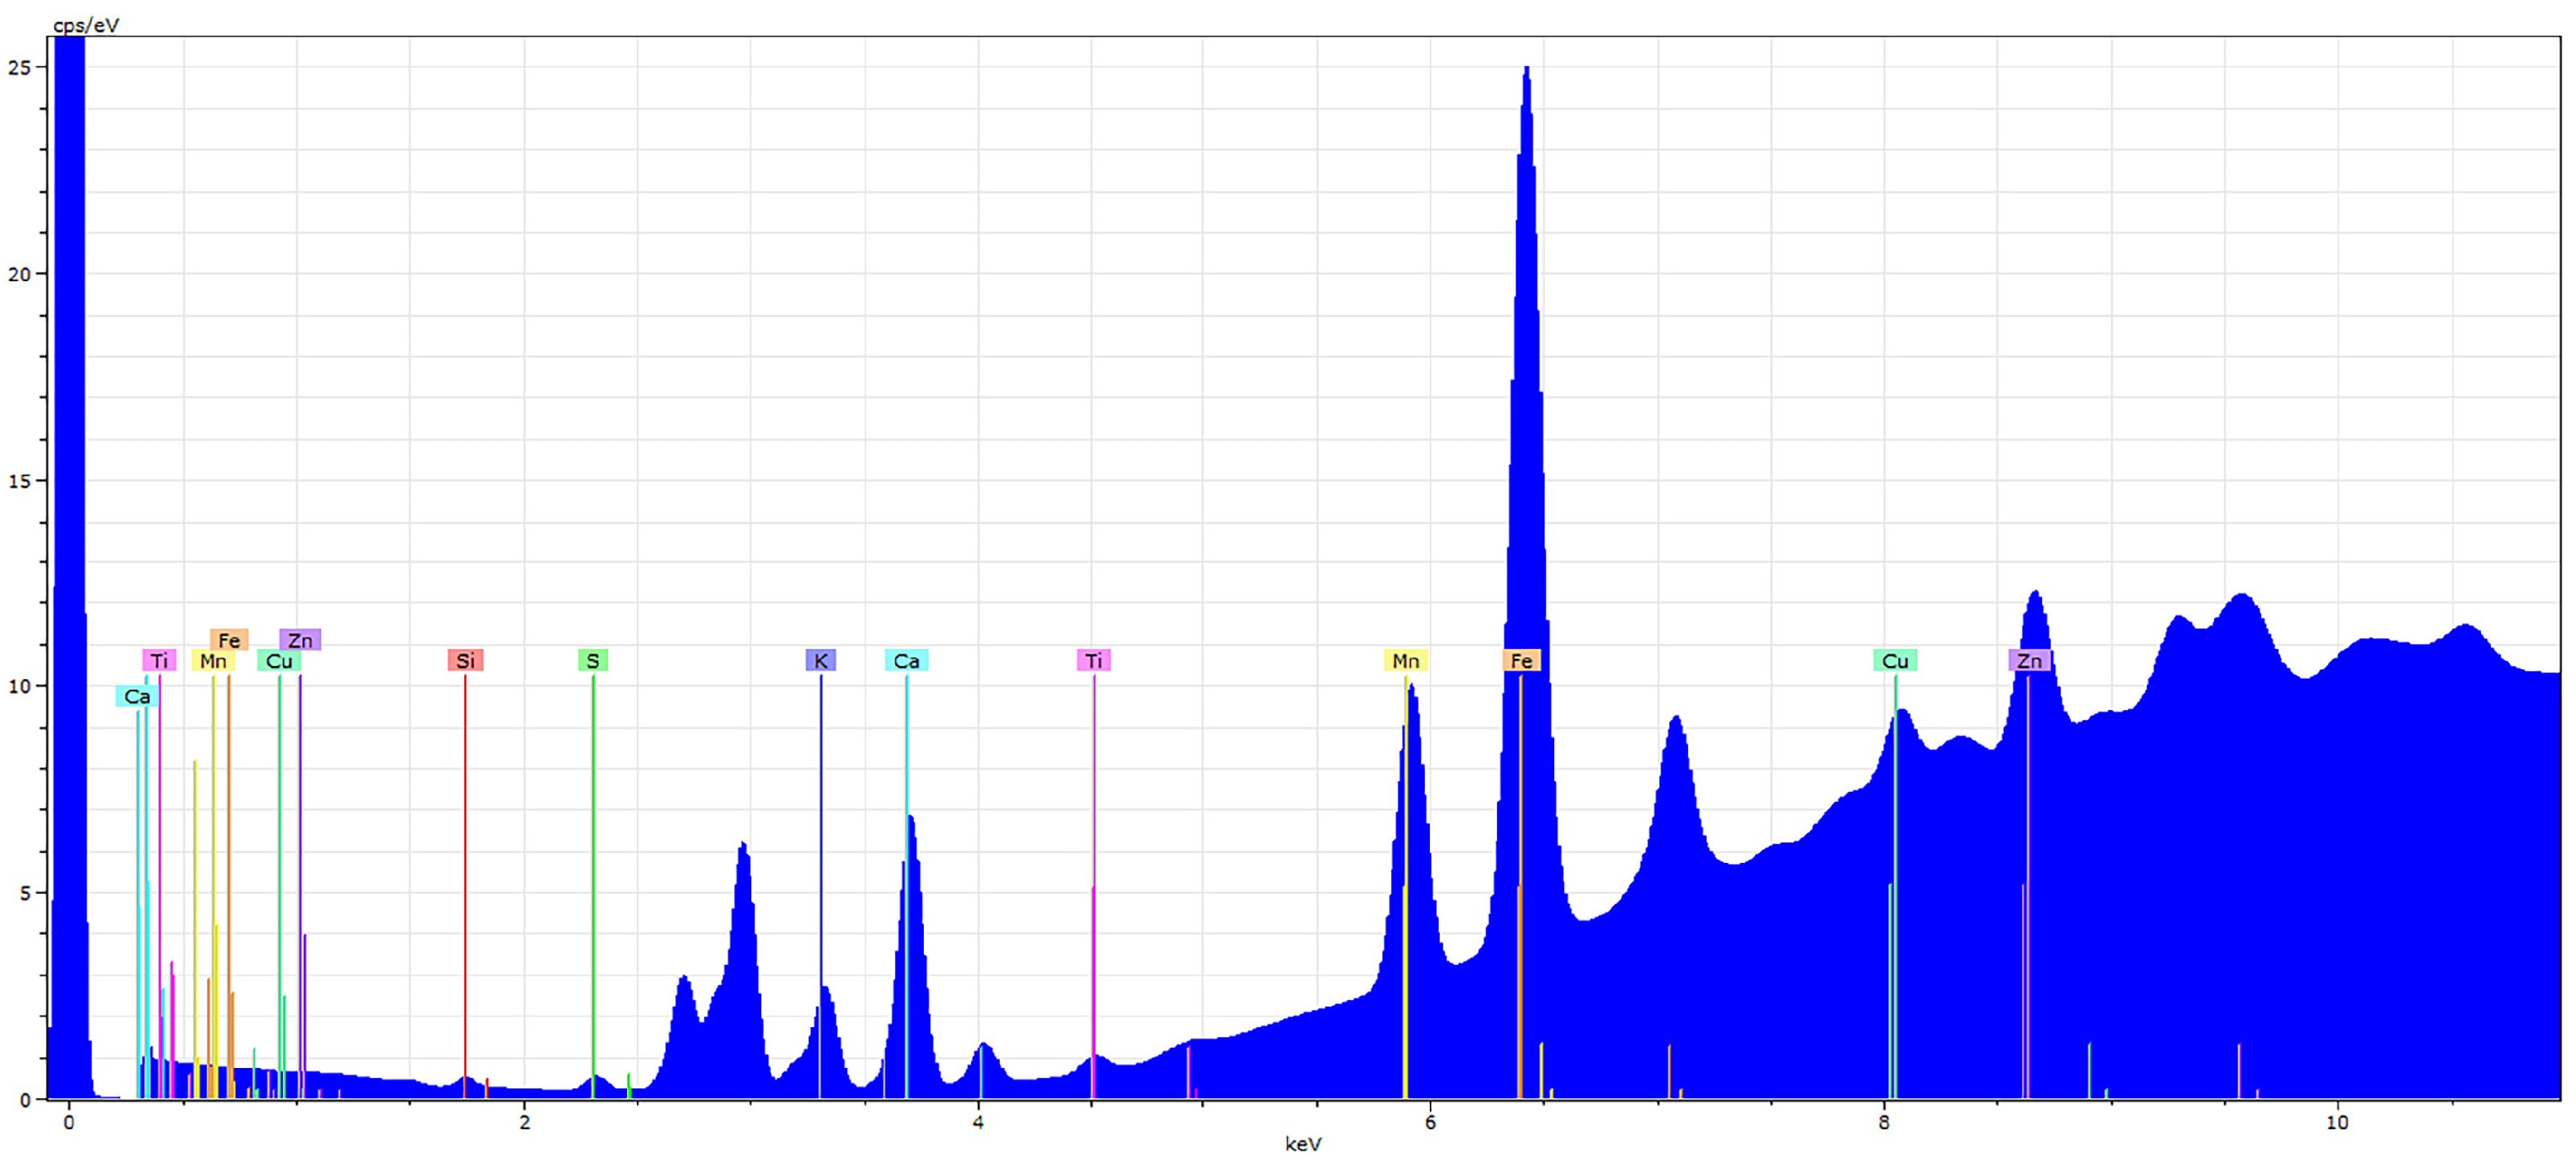The image size is (2576, 1162).
Task: Click the tip of the tallest Fe peak
Action: [x=1526, y=69]
